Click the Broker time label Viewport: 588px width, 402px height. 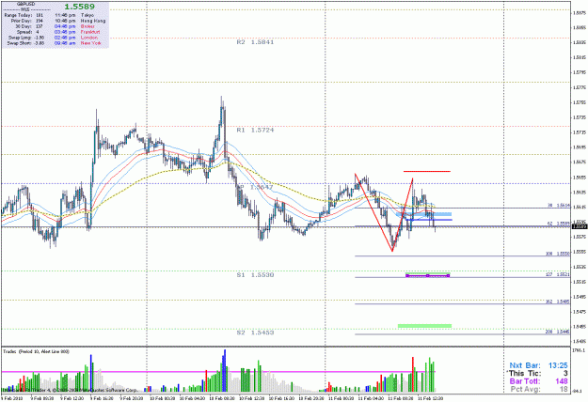point(87,26)
